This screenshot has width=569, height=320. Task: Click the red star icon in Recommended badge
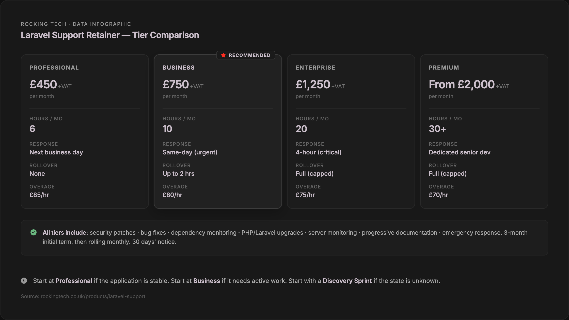click(223, 55)
